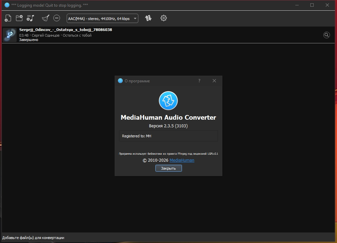
Task: Click the app icon in the main title bar
Action: pos(7,5)
